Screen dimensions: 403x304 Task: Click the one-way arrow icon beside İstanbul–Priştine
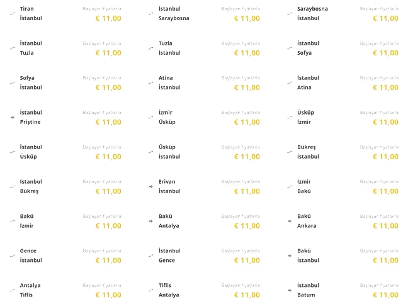(x=13, y=118)
